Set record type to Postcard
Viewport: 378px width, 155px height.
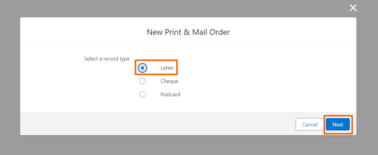coord(143,94)
